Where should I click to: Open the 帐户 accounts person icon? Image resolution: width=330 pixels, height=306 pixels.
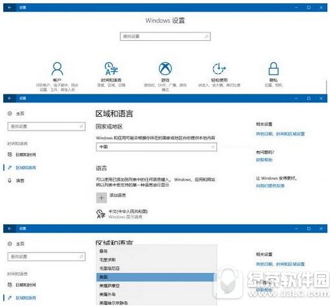[x=57, y=69]
